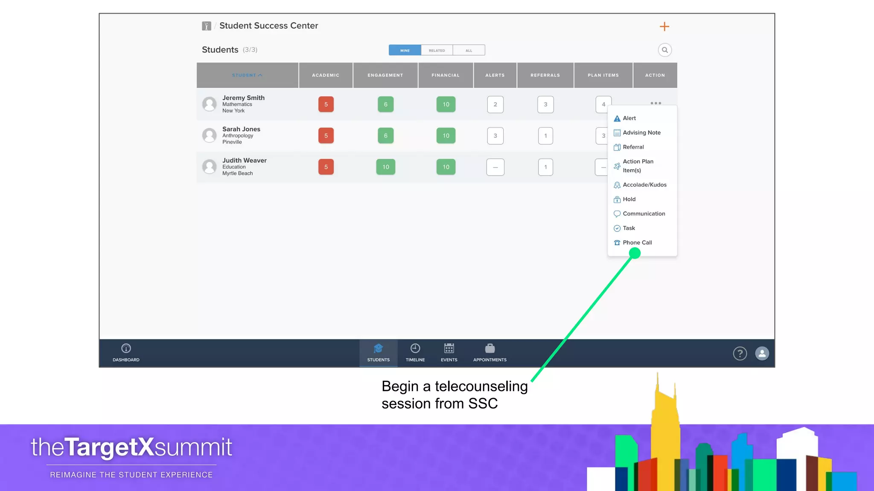Open the Dashboard gauge icon

tap(126, 348)
